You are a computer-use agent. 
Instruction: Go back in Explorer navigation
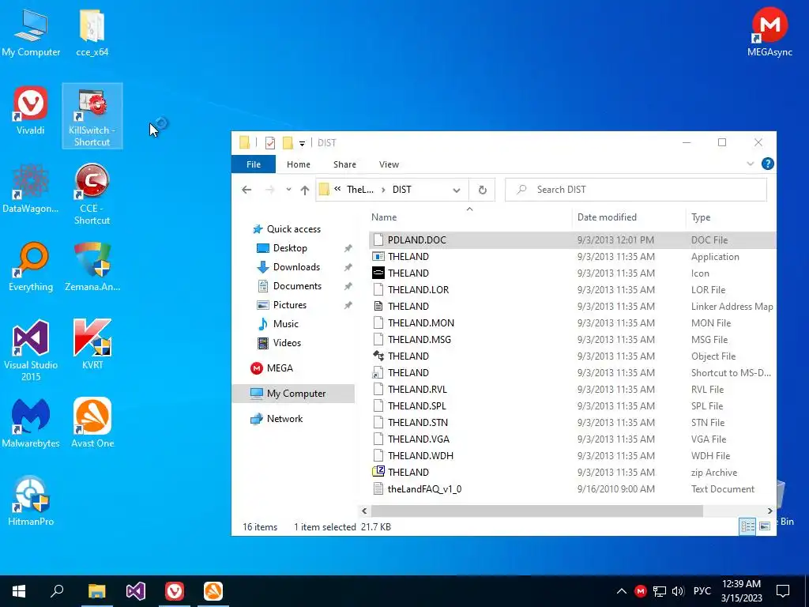click(246, 190)
